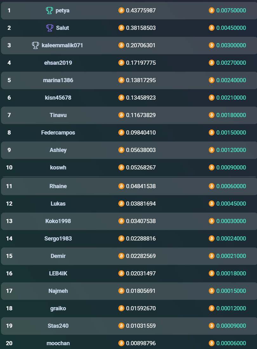Click the green trophy icon next to petya
The width and height of the screenshot is (257, 349).
coord(49,10)
